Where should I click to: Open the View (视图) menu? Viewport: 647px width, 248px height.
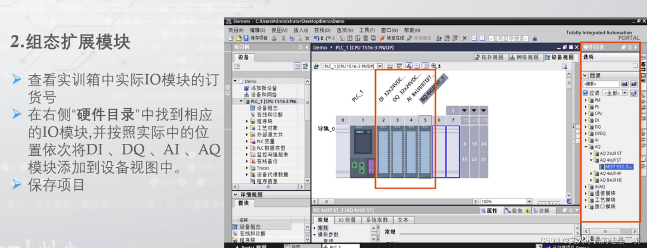coord(279,30)
